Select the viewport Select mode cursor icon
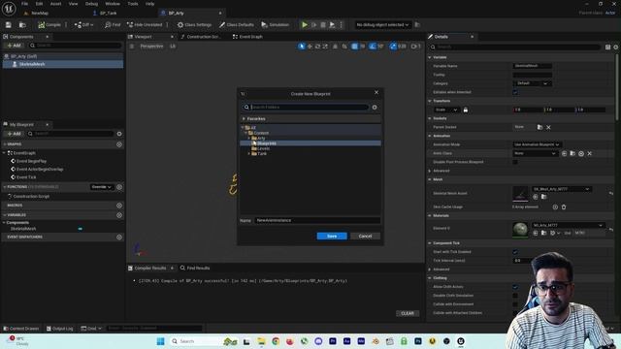 302,47
